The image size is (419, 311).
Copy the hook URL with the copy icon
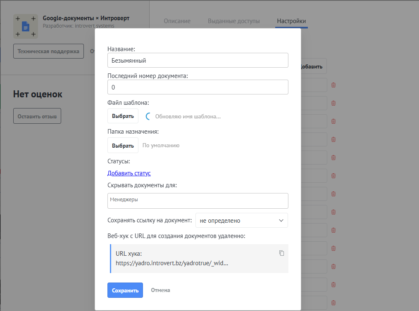281,253
